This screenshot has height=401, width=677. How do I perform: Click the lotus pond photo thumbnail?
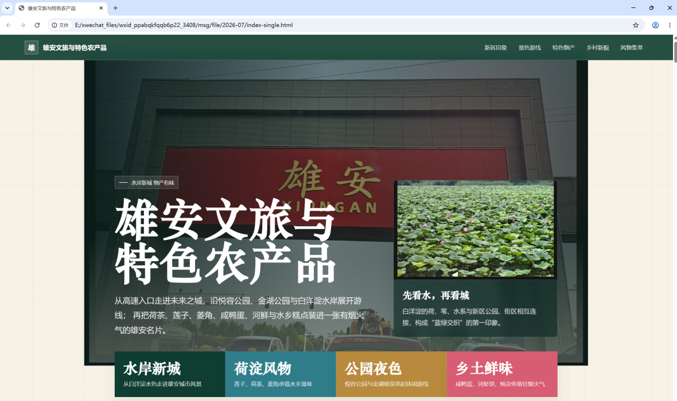pyautogui.click(x=476, y=229)
